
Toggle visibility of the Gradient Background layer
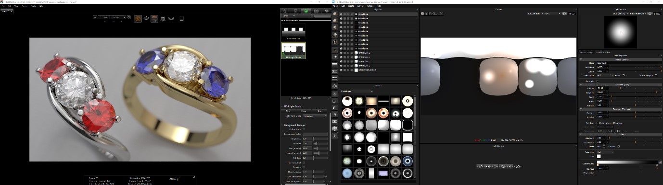tap(341, 70)
